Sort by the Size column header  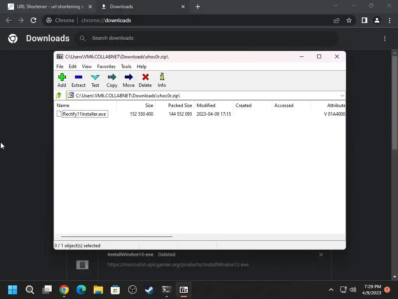coord(136,105)
